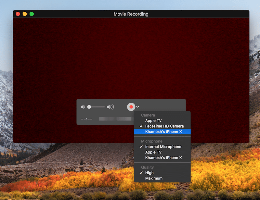Click the dark red video preview area
Viewport: 260px width, 200px height.
click(130, 58)
